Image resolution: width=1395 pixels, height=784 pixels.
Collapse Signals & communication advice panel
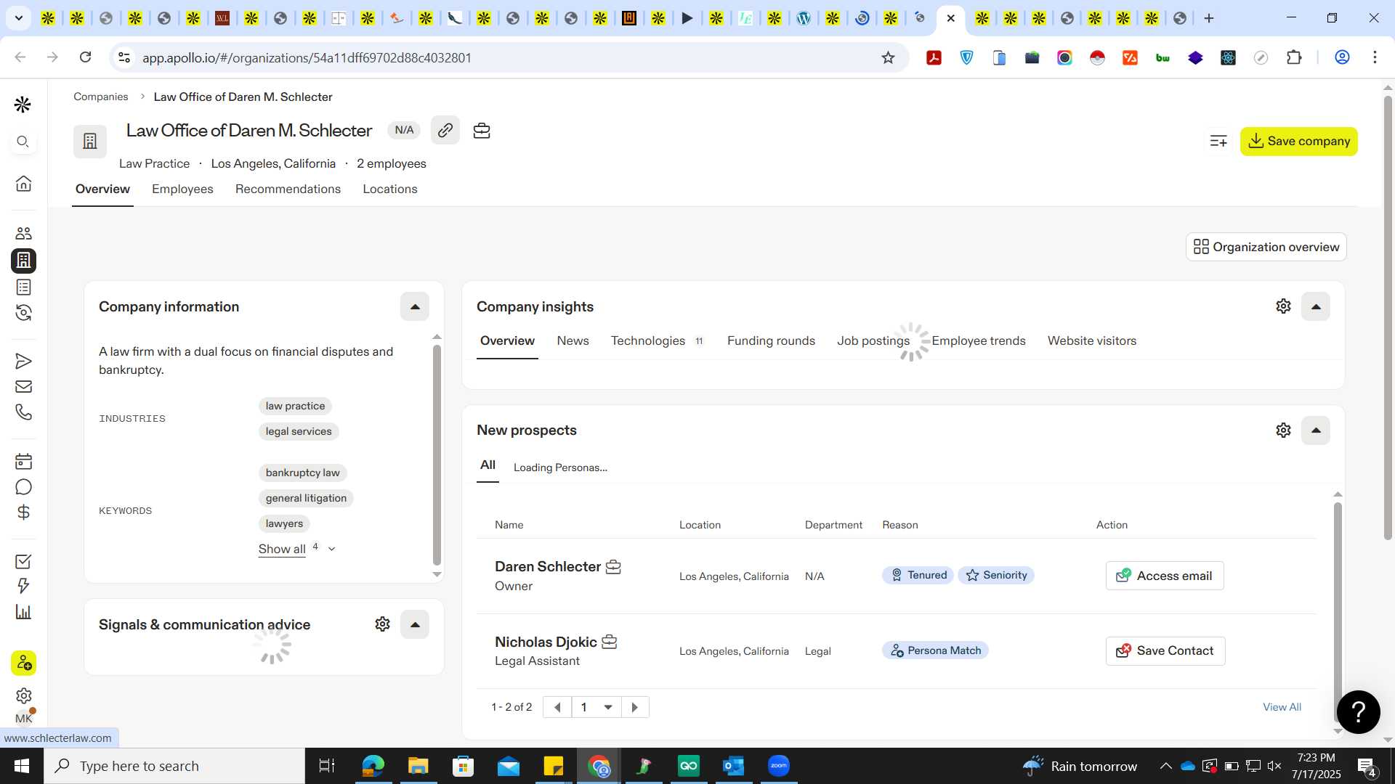[x=415, y=624]
